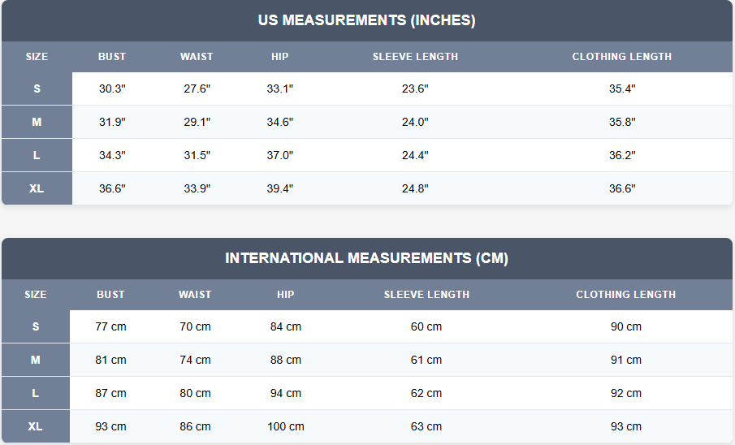Click the Waist header in the CM table
Image resolution: width=735 pixels, height=445 pixels.
coord(195,295)
